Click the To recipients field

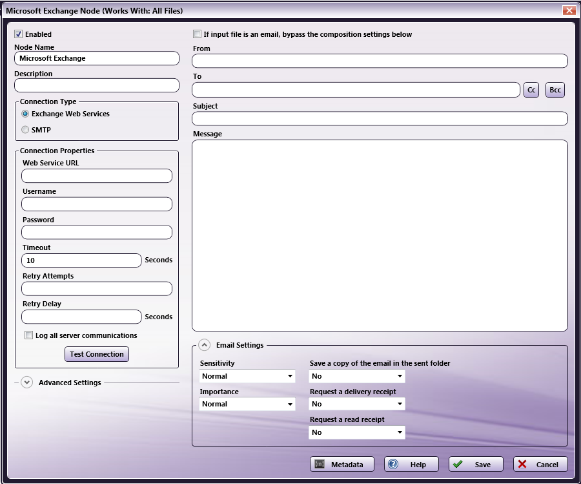pos(356,90)
